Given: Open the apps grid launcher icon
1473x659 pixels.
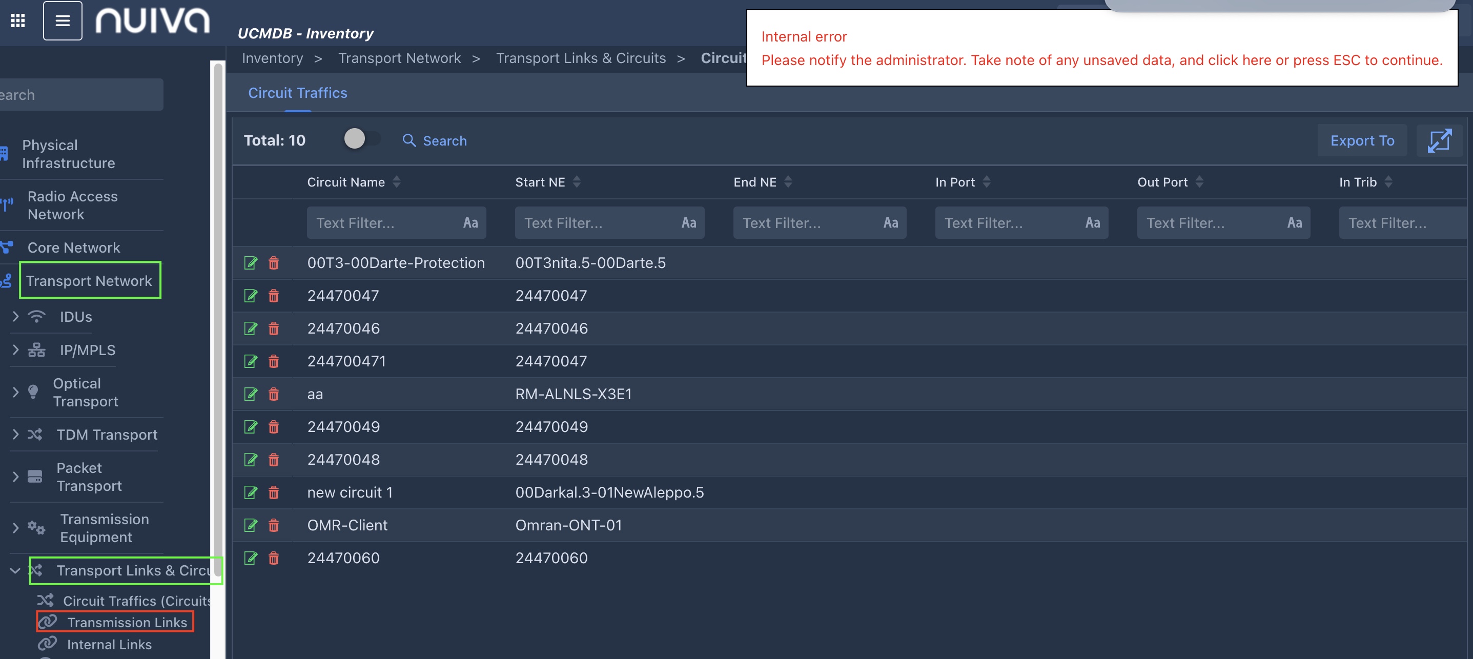Looking at the screenshot, I should coord(18,20).
